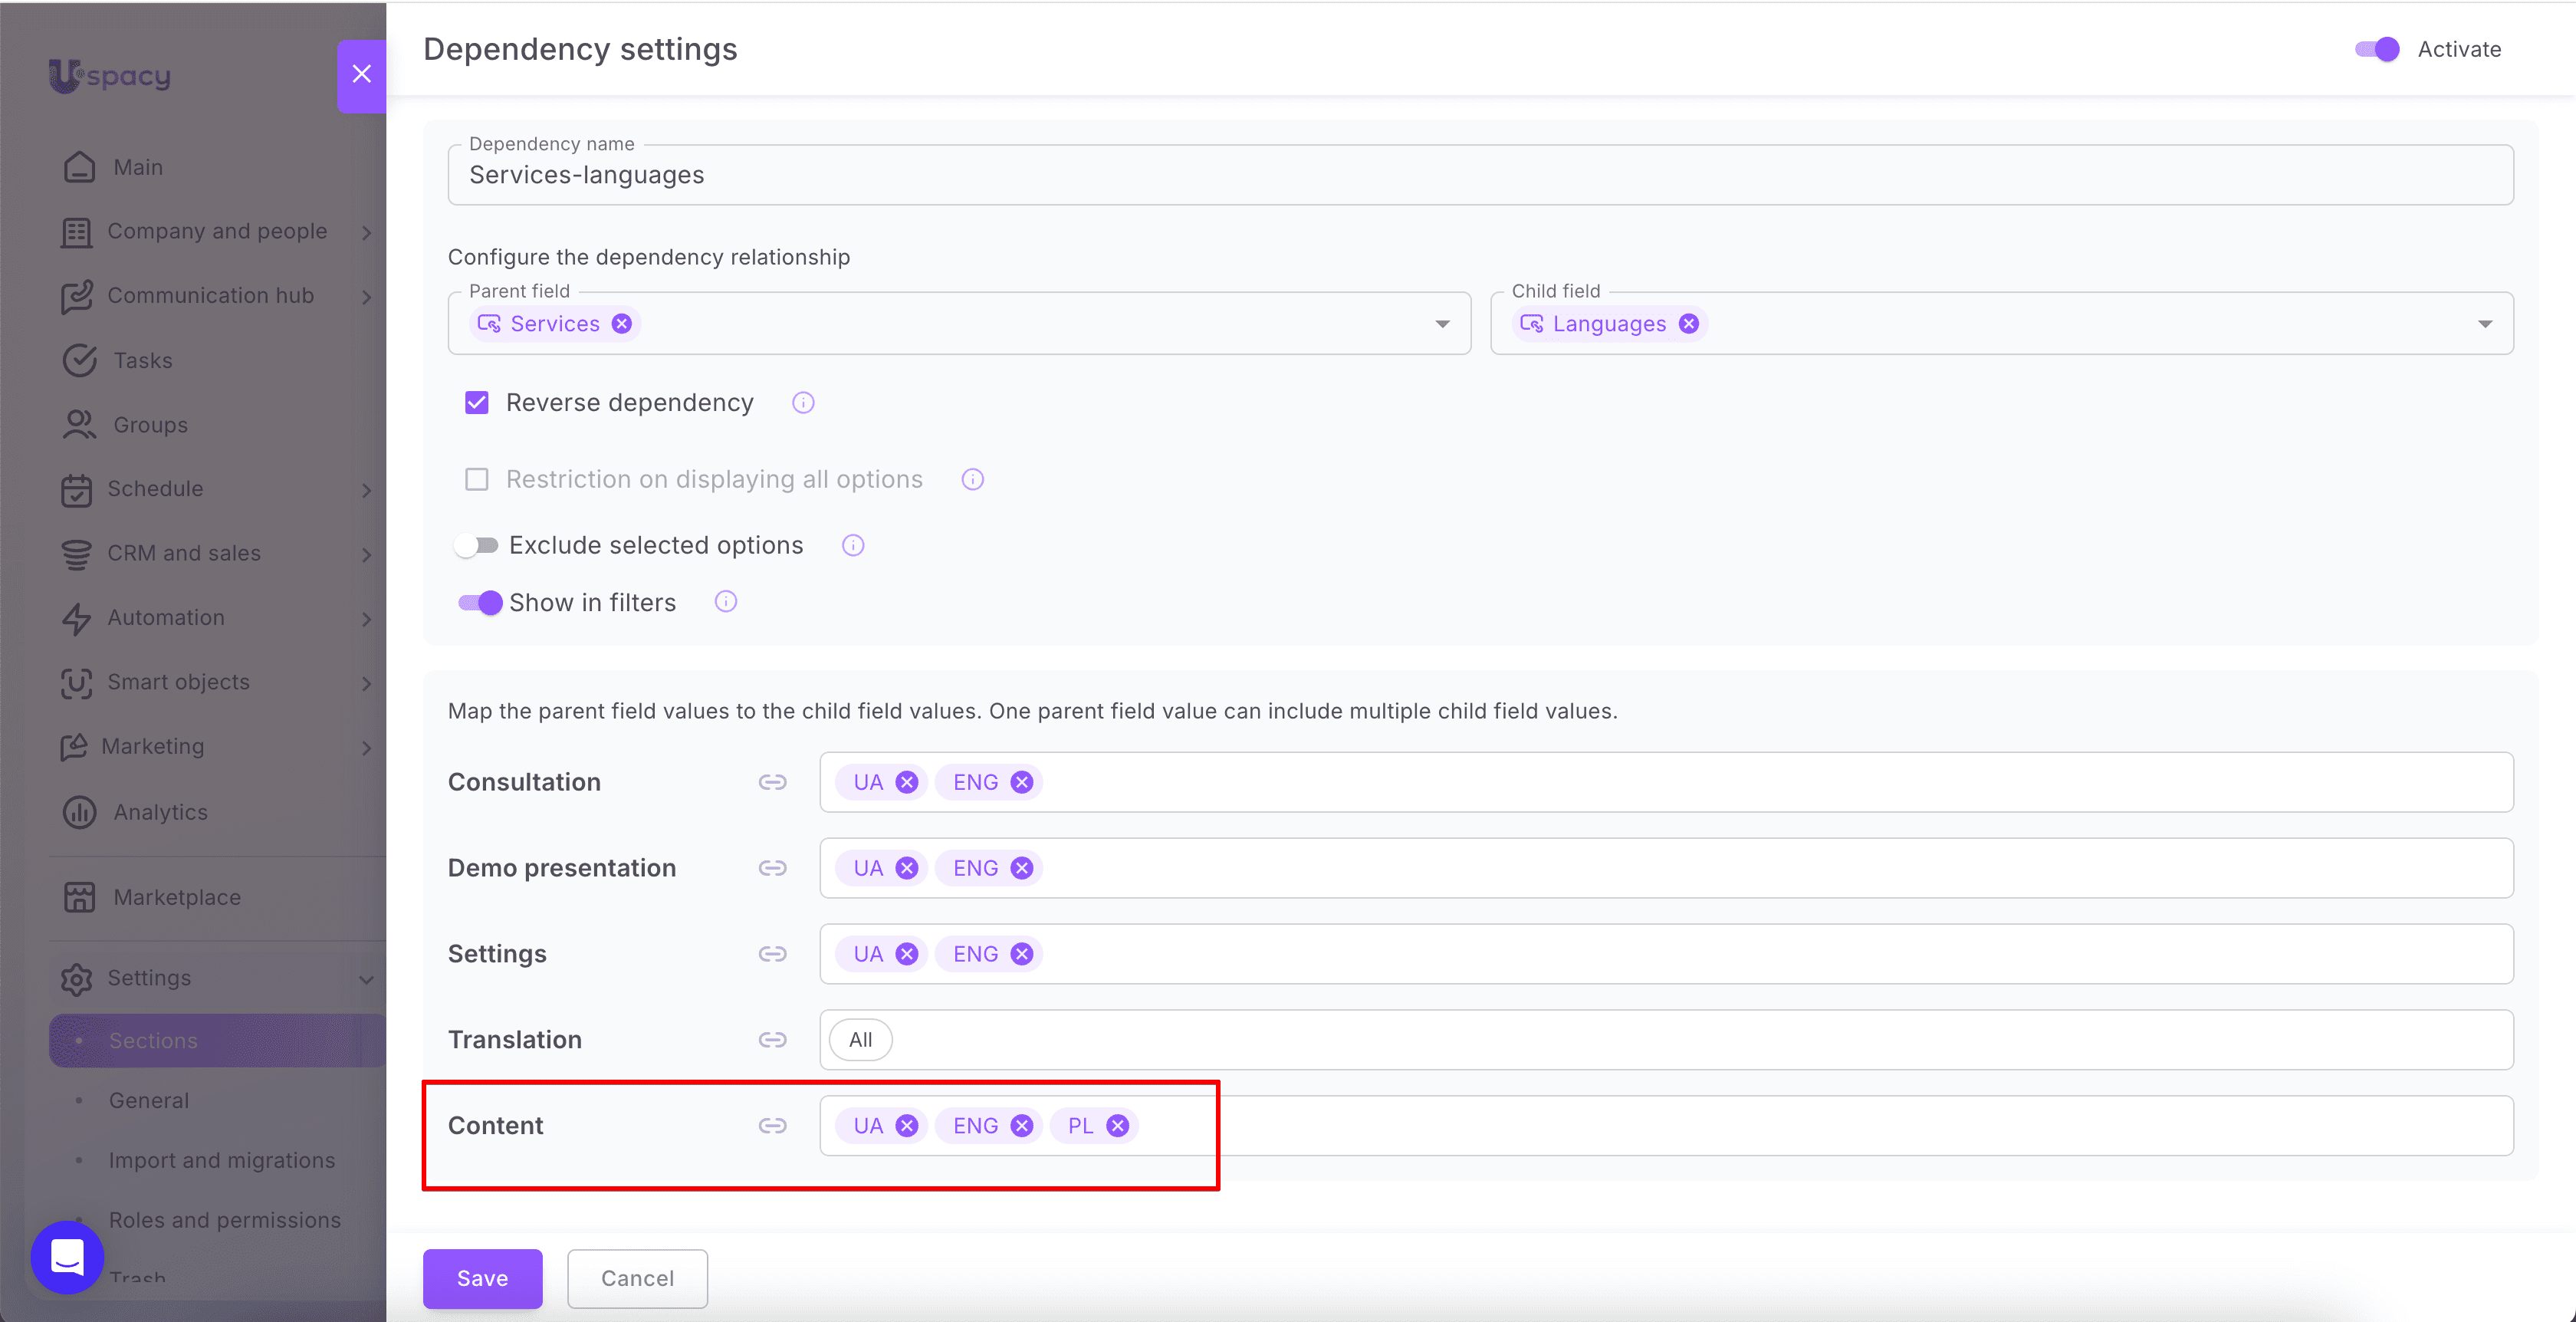Open the chat support bubble

[x=67, y=1257]
